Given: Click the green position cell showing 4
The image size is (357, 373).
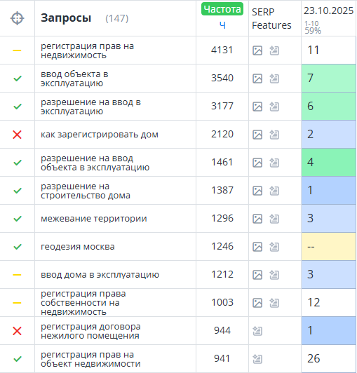Looking at the screenshot, I should [x=328, y=163].
